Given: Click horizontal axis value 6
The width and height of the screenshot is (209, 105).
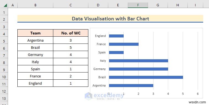Looking at the screenshot, I should [x=198, y=94].
